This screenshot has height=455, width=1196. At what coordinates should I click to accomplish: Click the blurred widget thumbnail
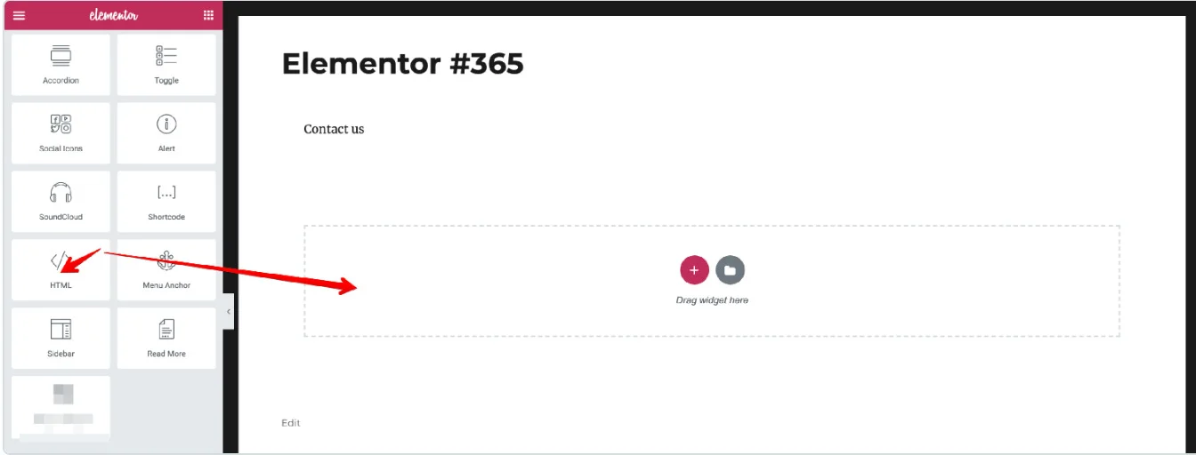[61, 408]
